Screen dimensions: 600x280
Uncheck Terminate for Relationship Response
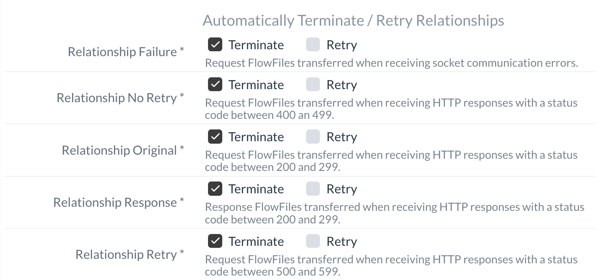(215, 189)
